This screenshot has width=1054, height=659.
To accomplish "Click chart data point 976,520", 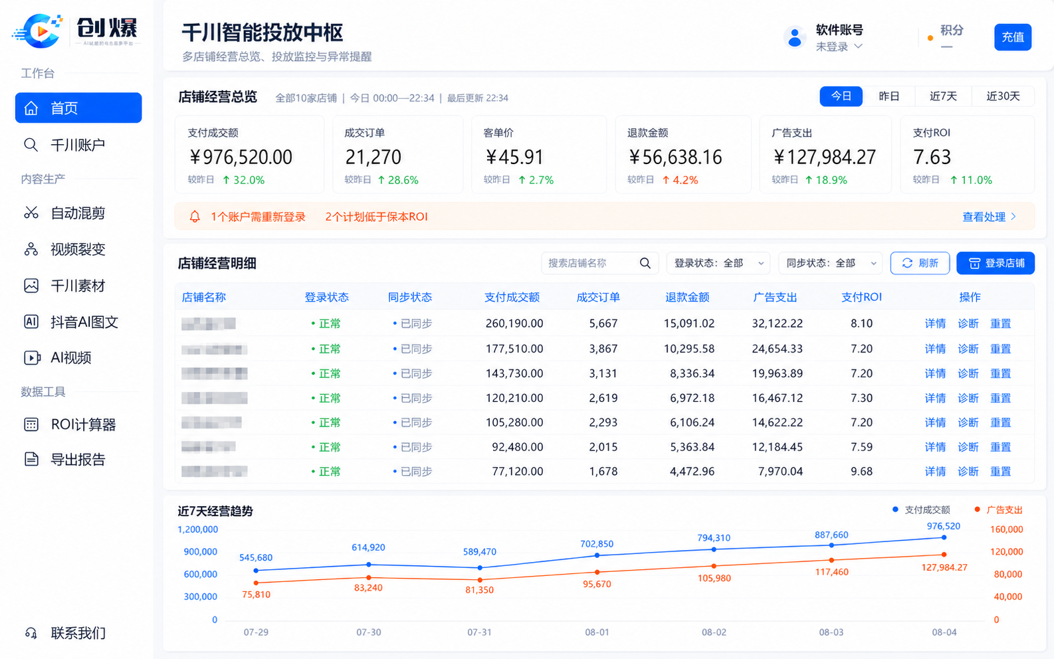I will 944,537.
